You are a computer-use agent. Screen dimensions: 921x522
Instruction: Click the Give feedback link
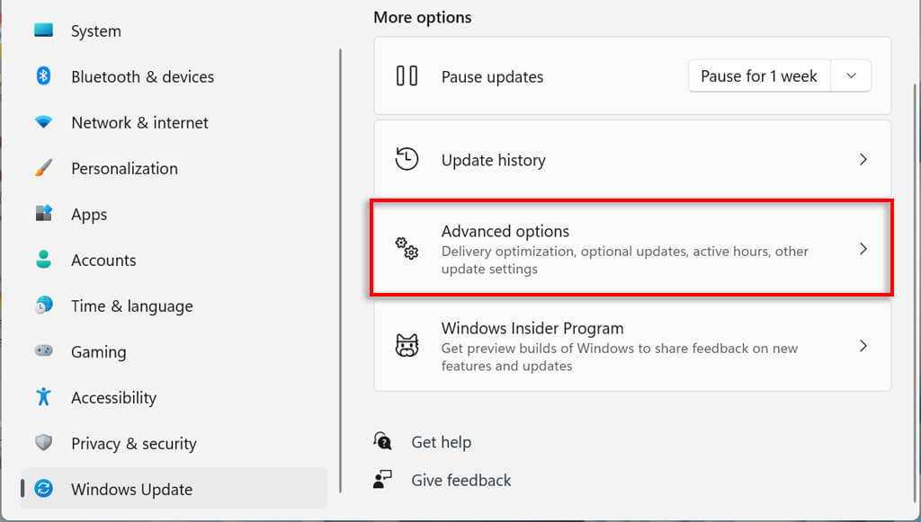(x=460, y=481)
